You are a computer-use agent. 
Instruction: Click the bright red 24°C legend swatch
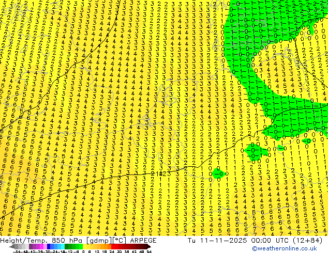113,246
